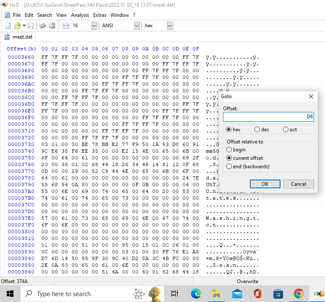Viewport: 325px width, 302px height.
Task: Open Google Chrome from taskbar
Action: (x=299, y=294)
